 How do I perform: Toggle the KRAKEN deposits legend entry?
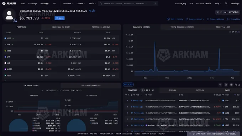click(36, 123)
